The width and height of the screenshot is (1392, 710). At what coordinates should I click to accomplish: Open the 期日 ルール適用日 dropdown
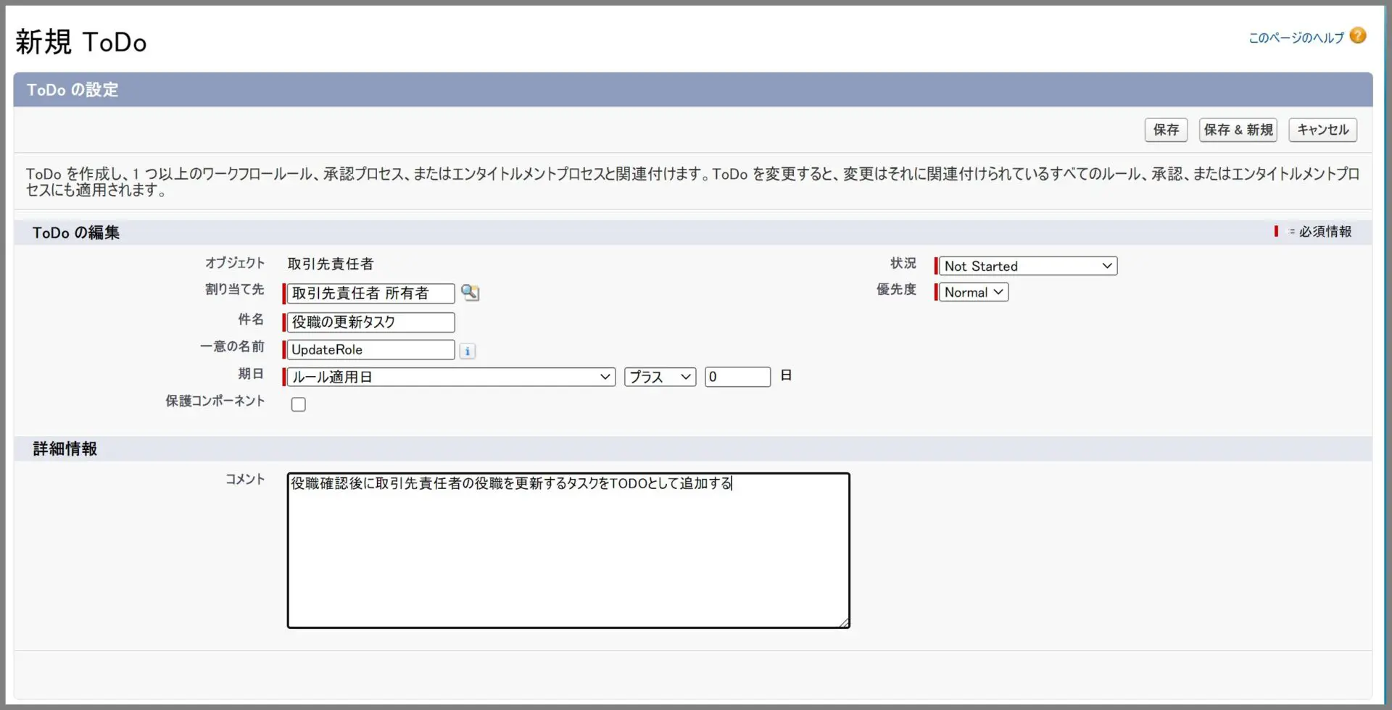(451, 377)
